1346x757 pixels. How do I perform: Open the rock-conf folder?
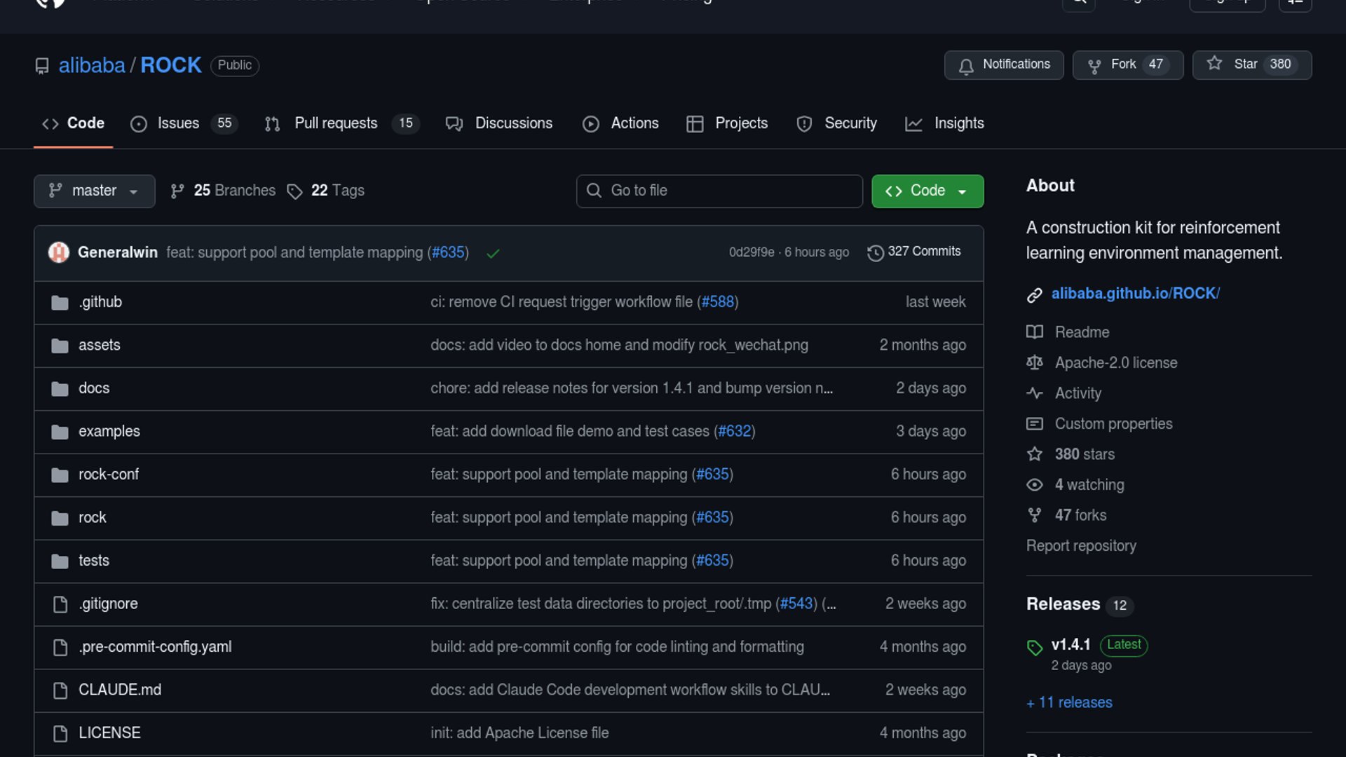[x=108, y=475]
